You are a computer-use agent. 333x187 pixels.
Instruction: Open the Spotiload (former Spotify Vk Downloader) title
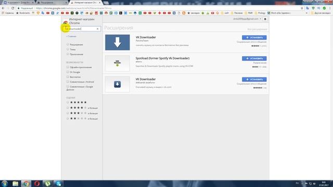162,58
